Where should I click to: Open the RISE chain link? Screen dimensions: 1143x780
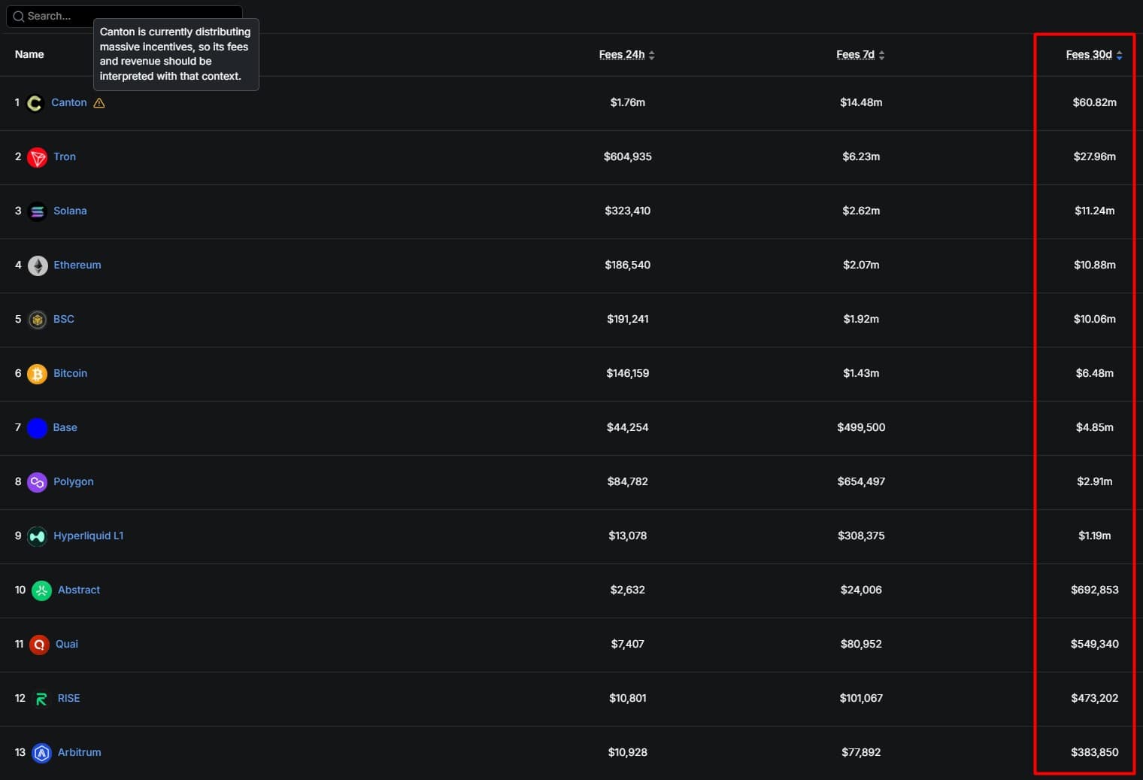(68, 698)
